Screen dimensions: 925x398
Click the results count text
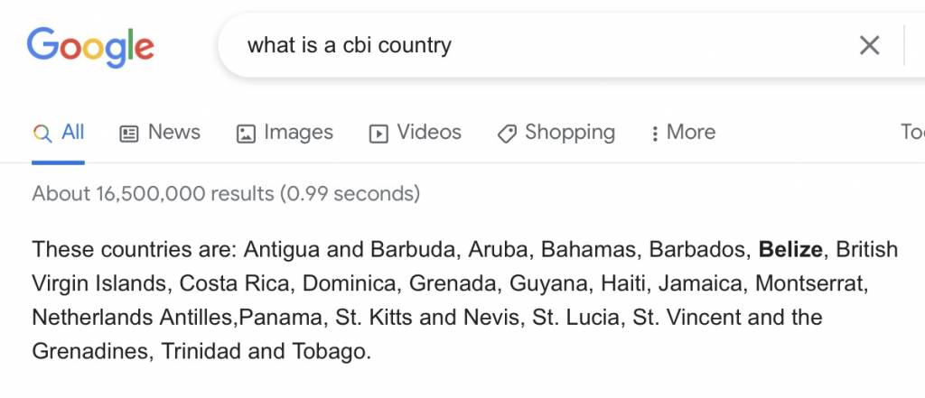[x=226, y=193]
